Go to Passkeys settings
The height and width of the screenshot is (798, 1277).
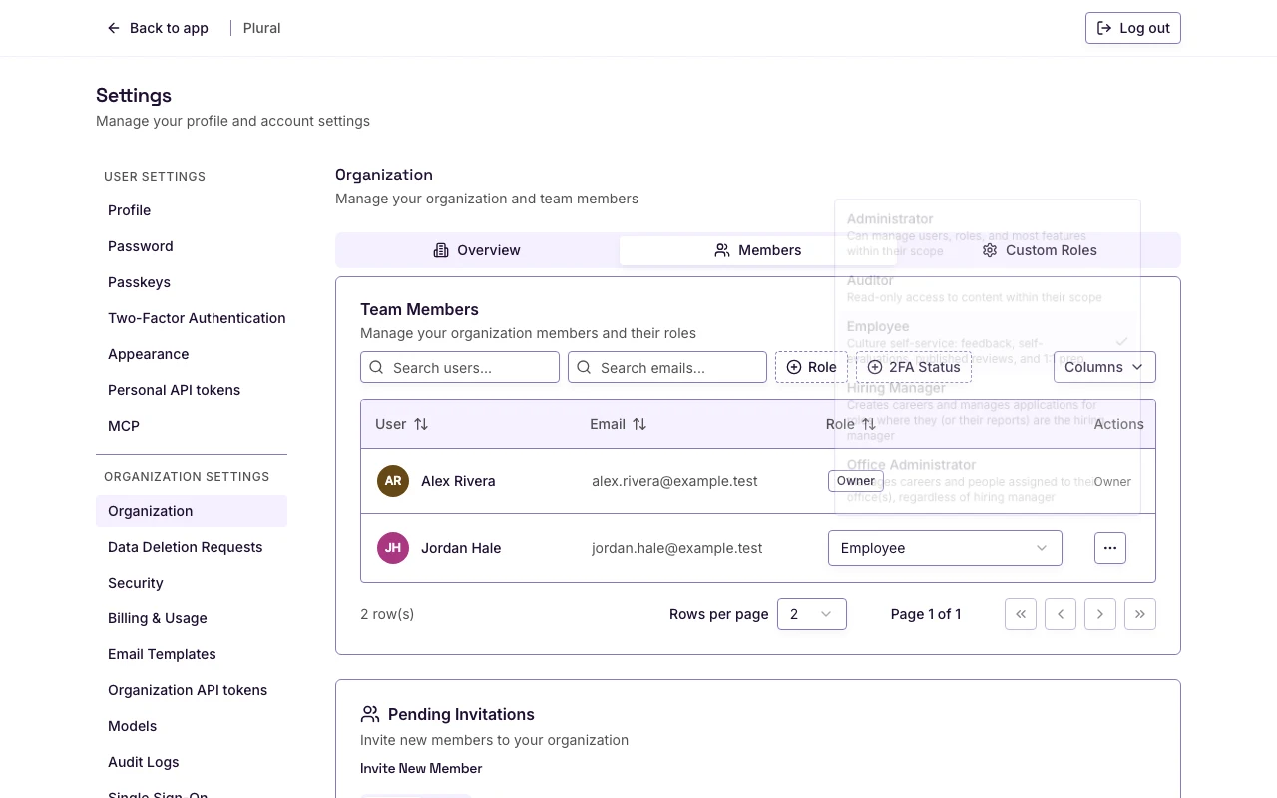pyautogui.click(x=192, y=282)
